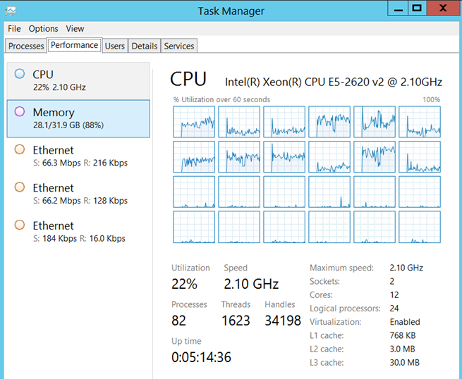Switch to the Users tab
The height and width of the screenshot is (379, 462).
point(114,46)
